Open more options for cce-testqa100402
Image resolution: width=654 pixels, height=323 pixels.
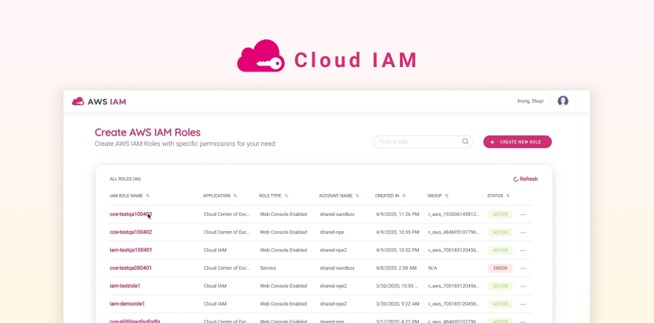click(x=523, y=233)
